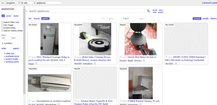This screenshot has height=105, width=217.
Task: Favorite the Kitchen Master Chopper listing
Action: [x=75, y=101]
